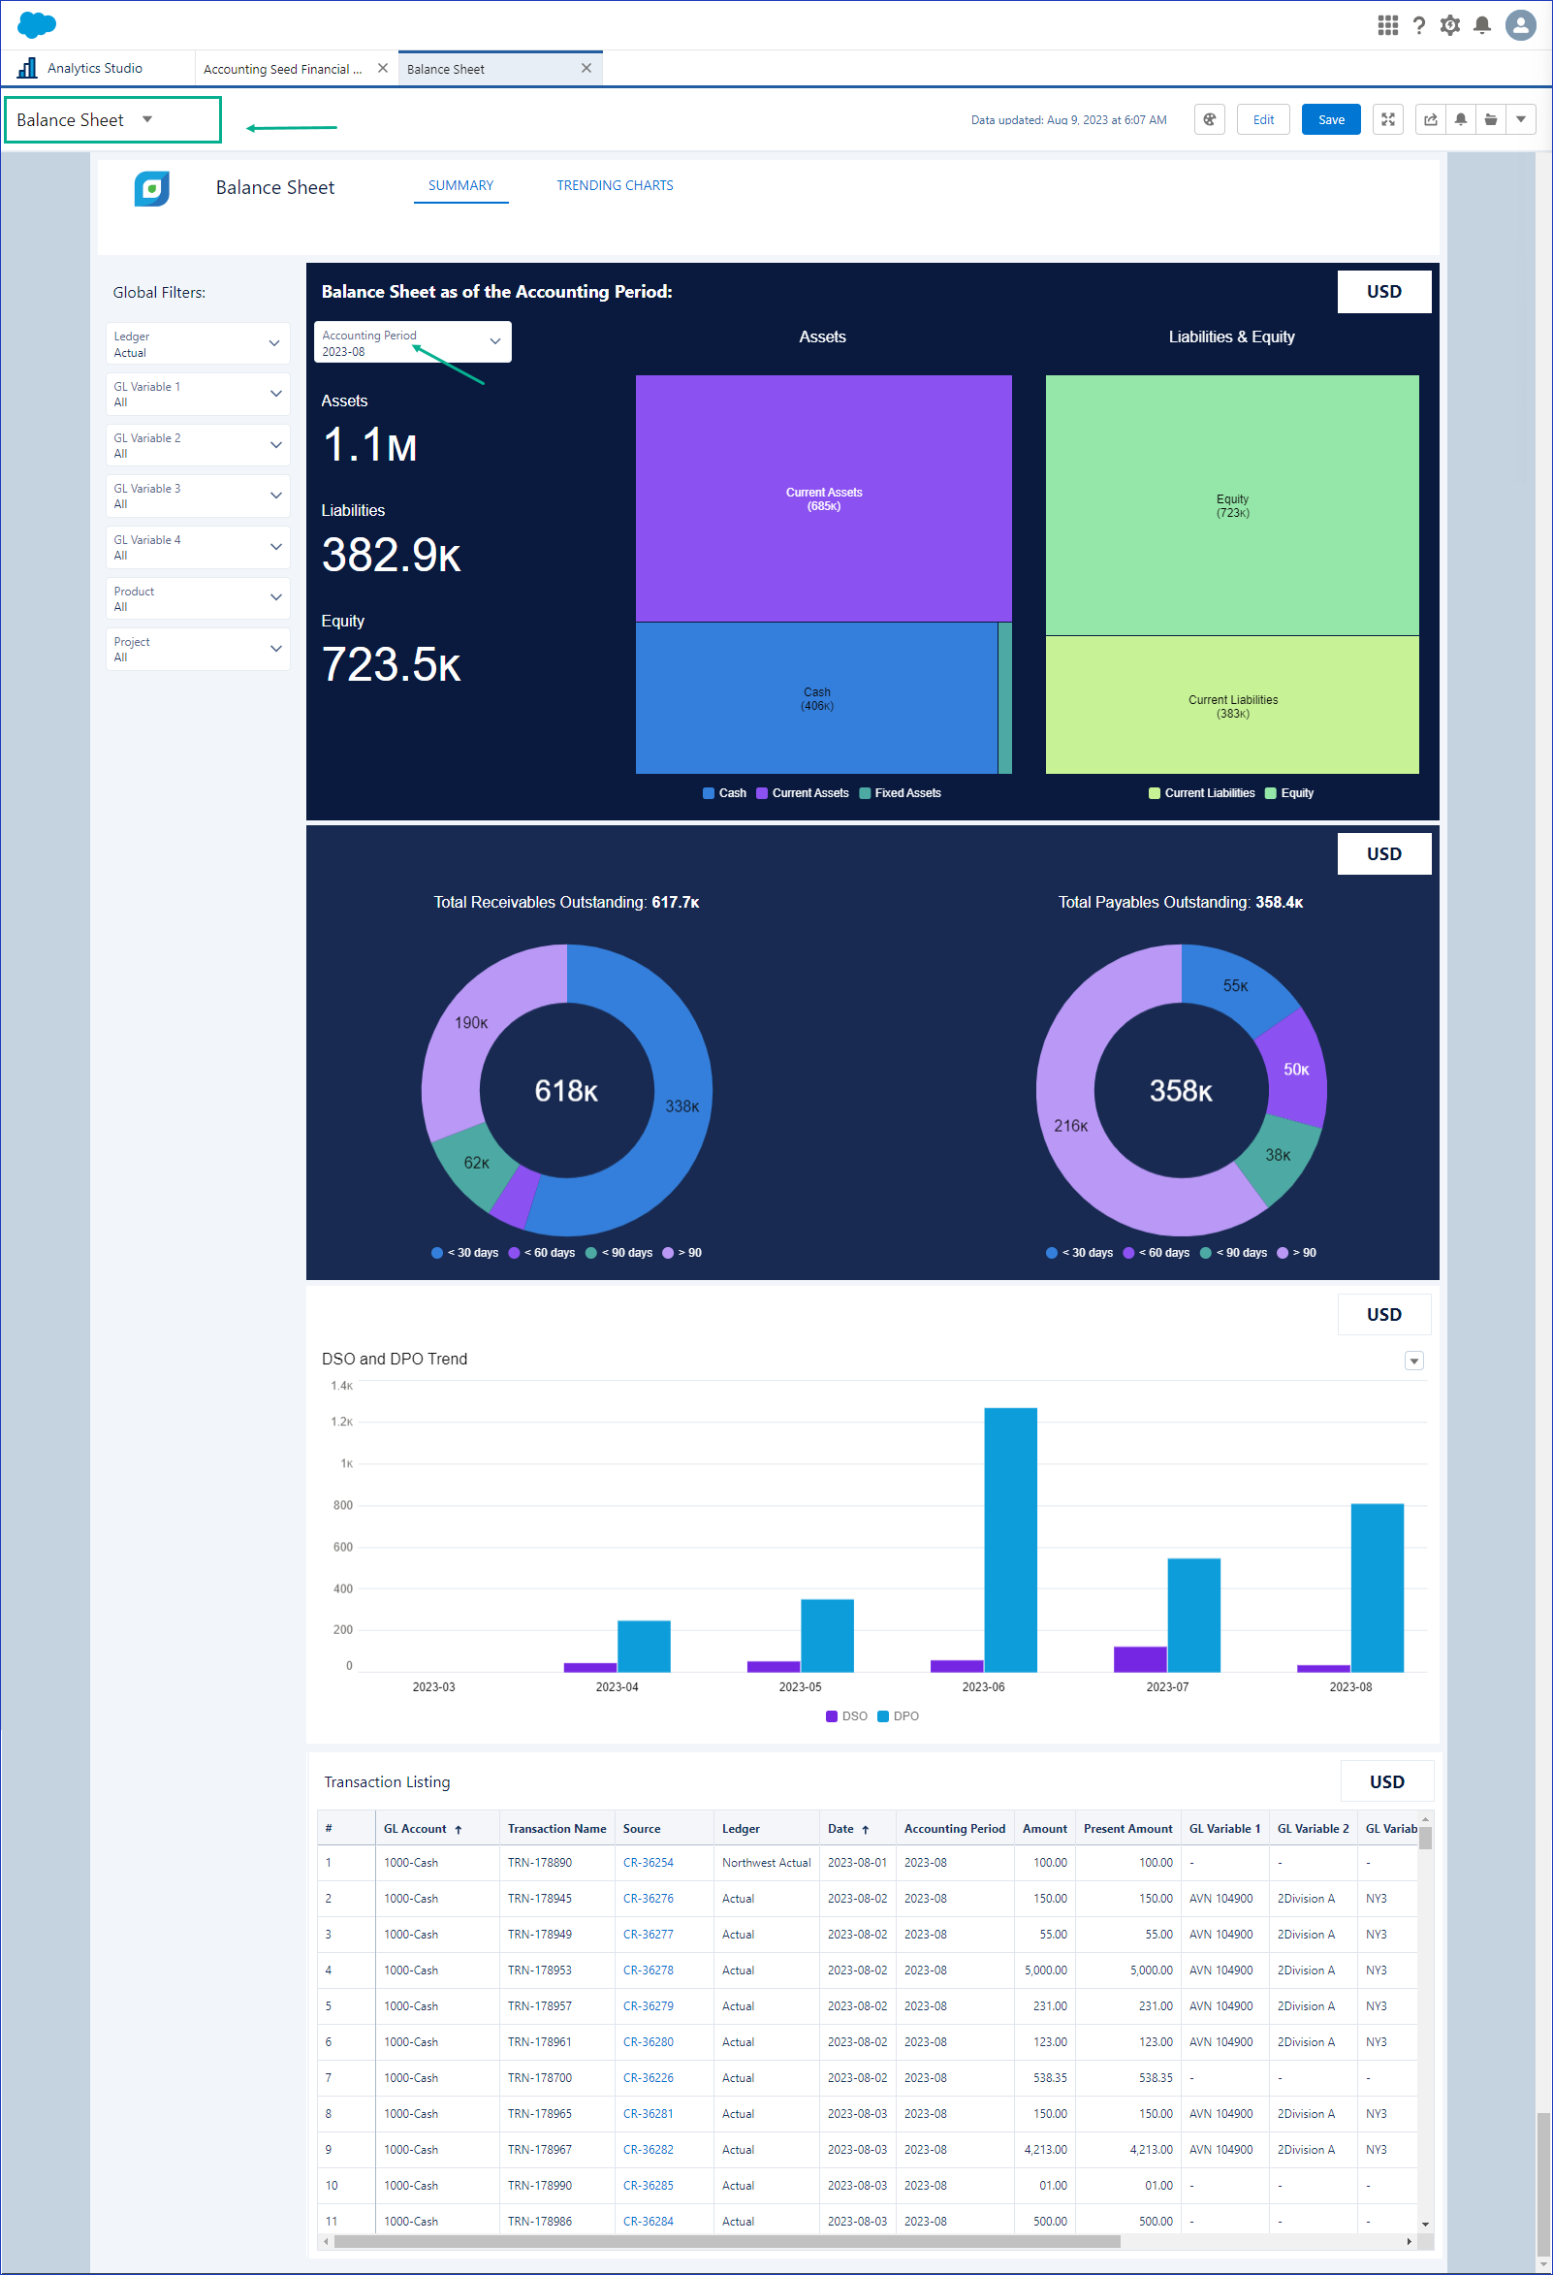Select the Accounting Seed Financial tab
1553x2275 pixels.
283,69
